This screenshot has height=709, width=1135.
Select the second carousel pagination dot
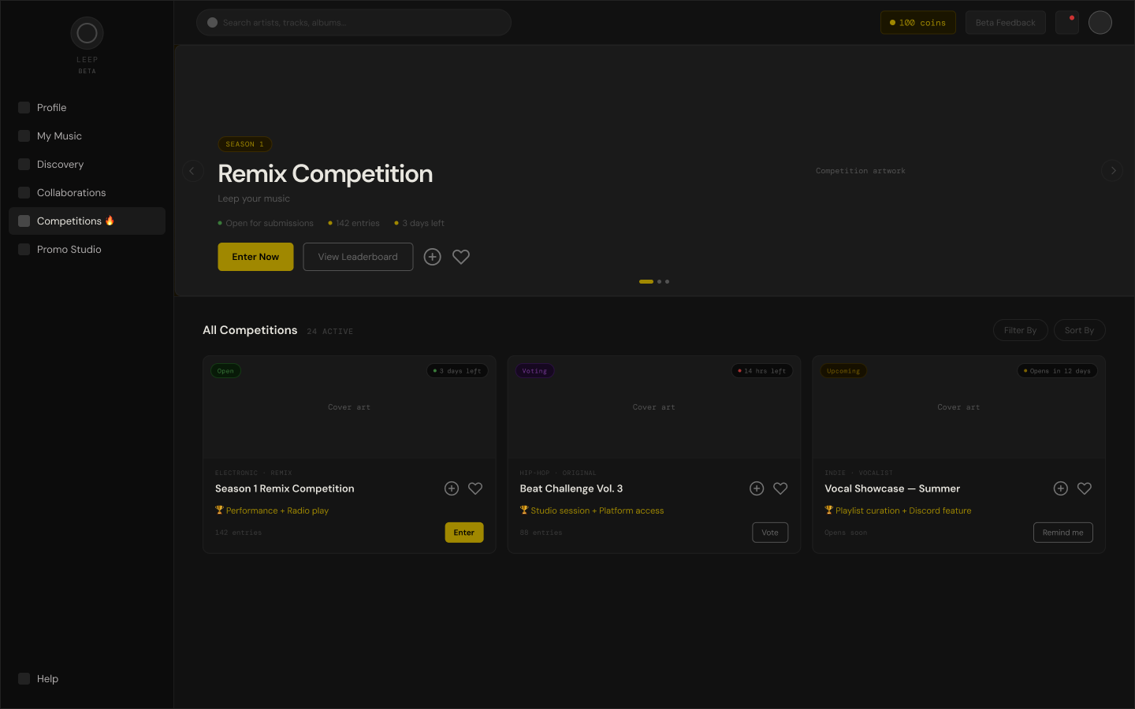coord(660,281)
